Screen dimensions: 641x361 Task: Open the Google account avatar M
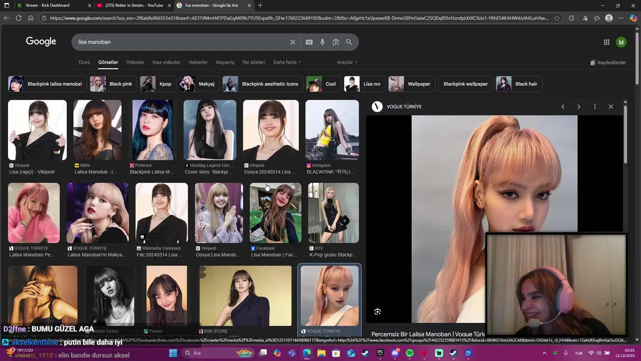(621, 42)
